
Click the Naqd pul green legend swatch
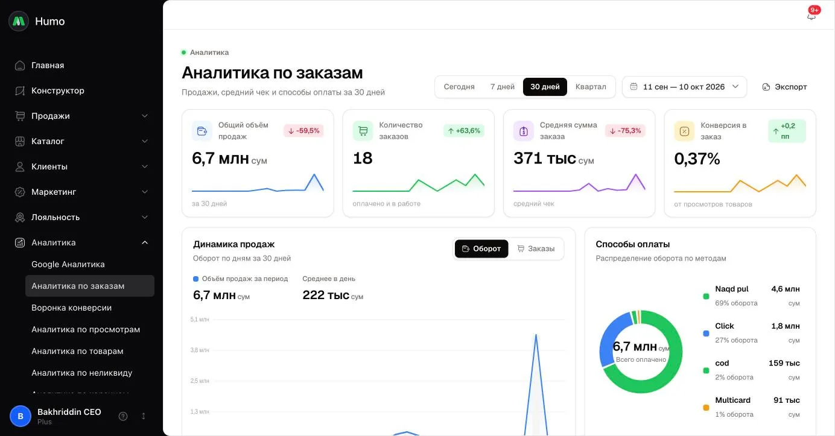tap(706, 296)
